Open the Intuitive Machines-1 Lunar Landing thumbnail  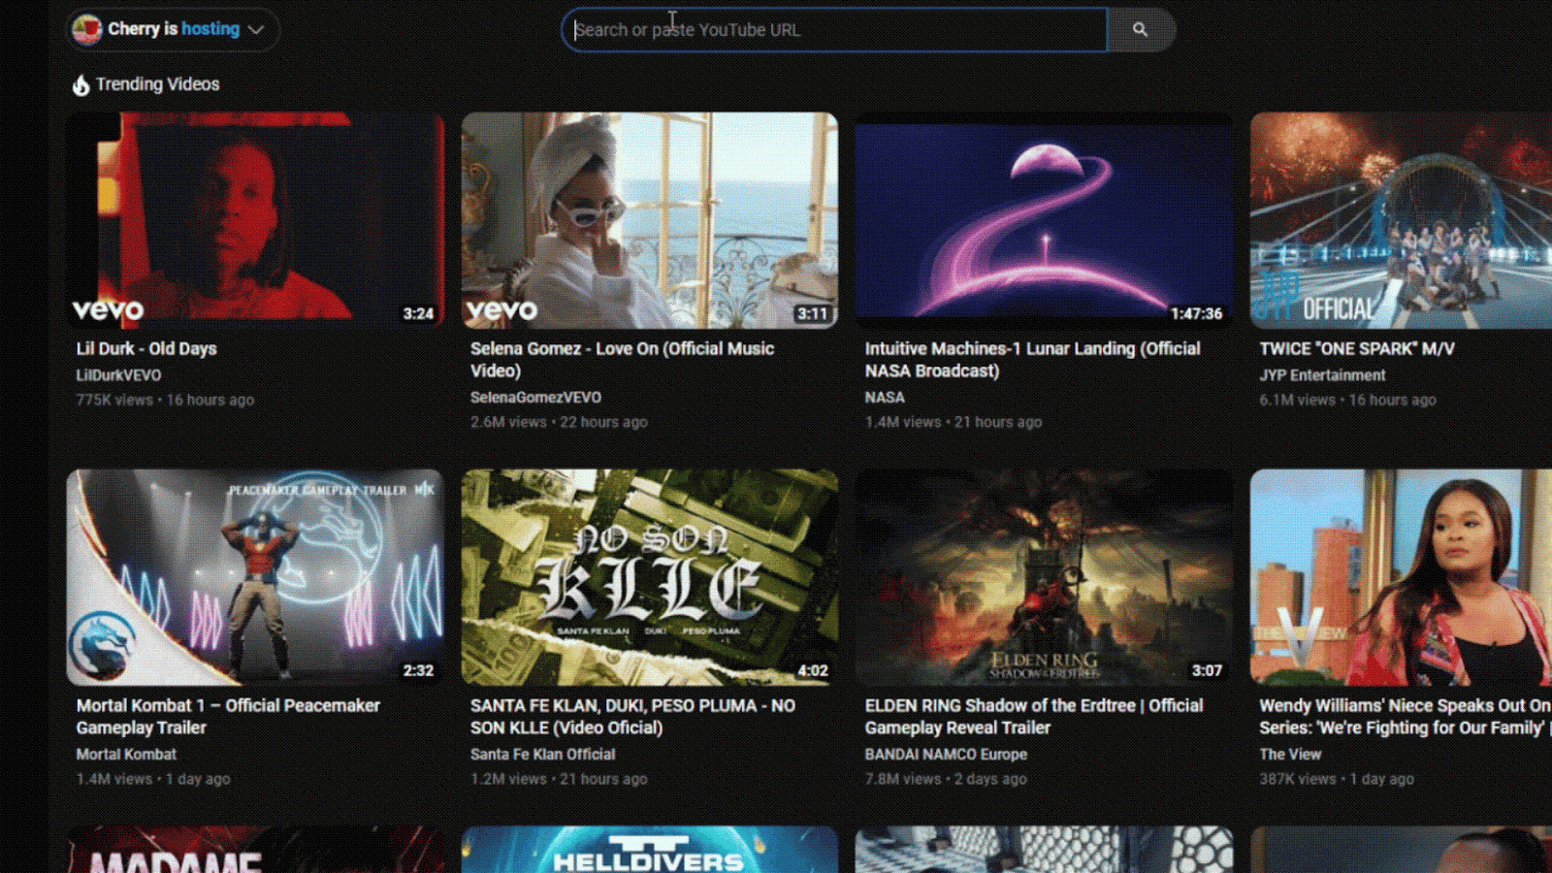tap(1045, 220)
